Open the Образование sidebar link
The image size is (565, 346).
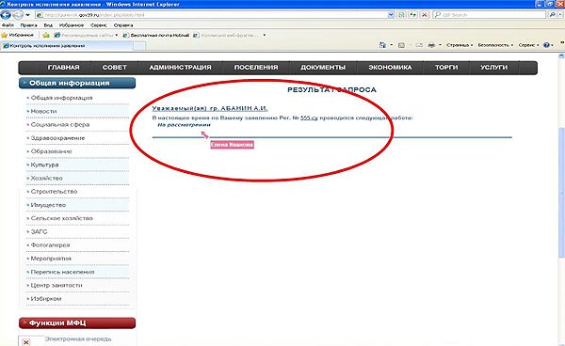[x=51, y=151]
